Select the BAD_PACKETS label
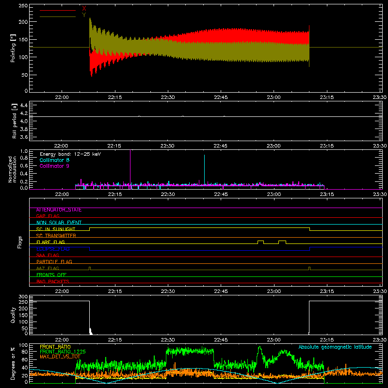Screen dimensions: 388x388 click(53, 281)
